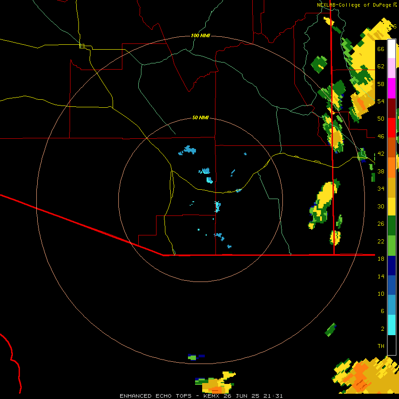Click the legend value "38"
Viewport: 399px width, 399px height.
pyautogui.click(x=381, y=172)
